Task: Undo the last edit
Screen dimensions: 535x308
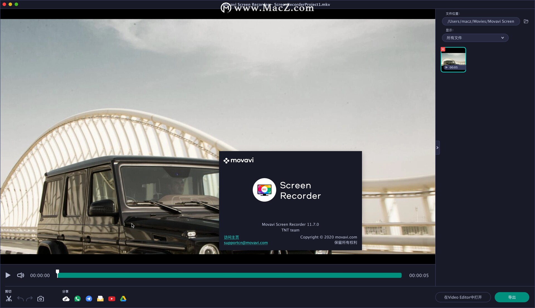Action: (20, 299)
